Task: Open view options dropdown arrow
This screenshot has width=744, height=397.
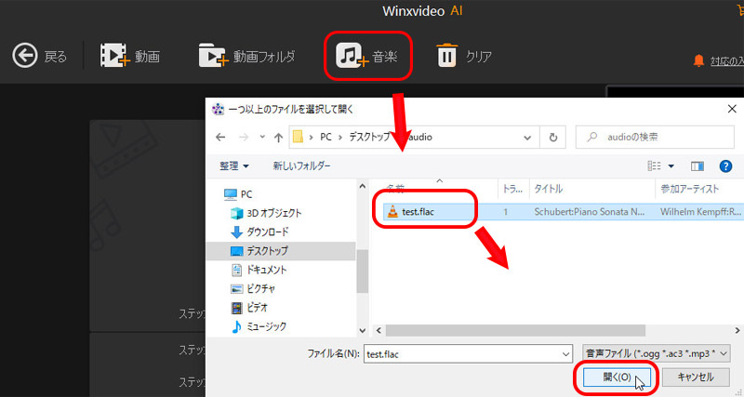Action: pos(671,166)
